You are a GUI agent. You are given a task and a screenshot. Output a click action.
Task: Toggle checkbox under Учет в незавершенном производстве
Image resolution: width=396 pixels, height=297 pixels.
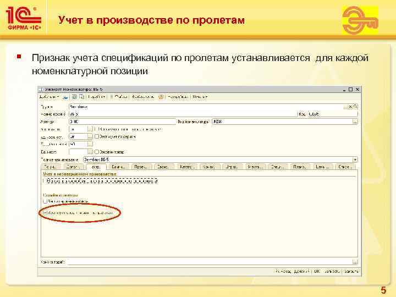point(45,181)
